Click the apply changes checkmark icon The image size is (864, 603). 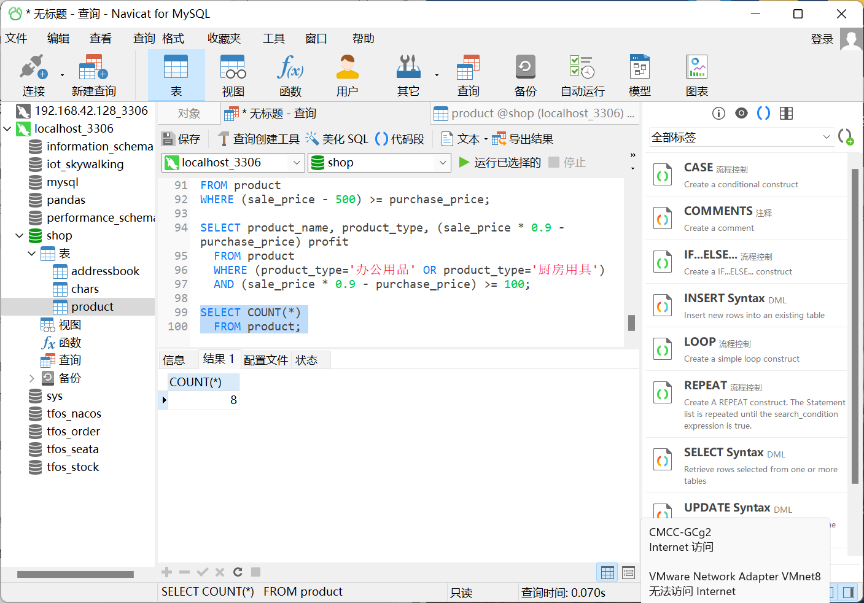[202, 572]
